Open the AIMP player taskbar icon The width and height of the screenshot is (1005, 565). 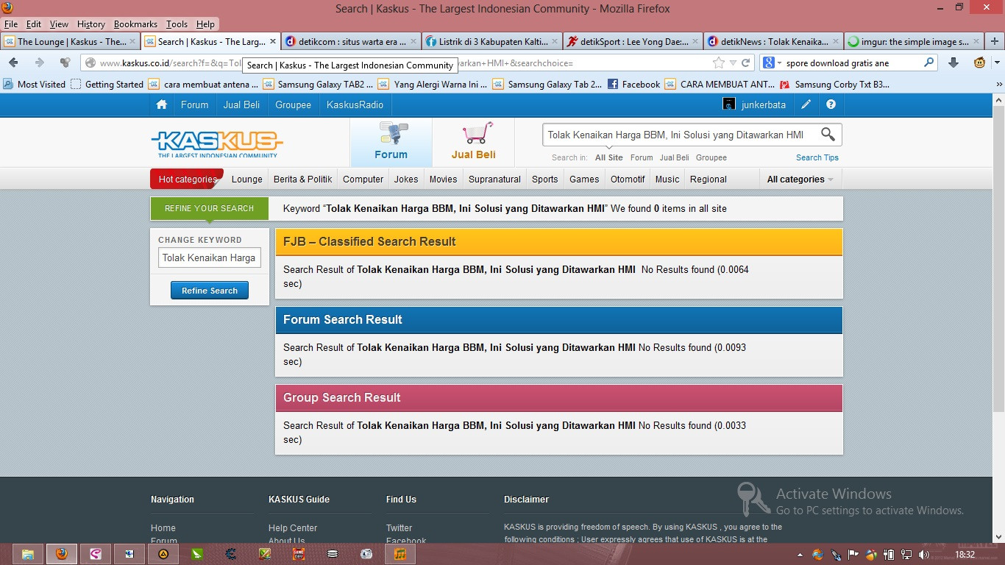click(163, 554)
